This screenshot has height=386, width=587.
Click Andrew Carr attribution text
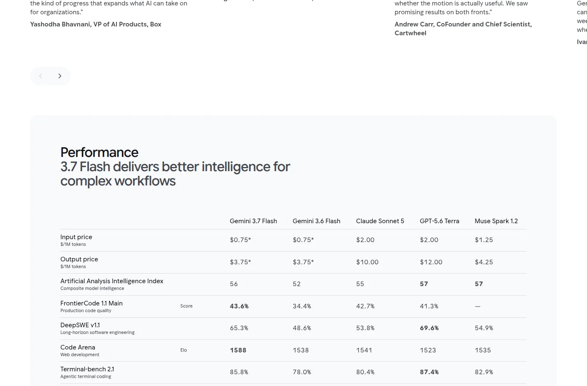463,29
